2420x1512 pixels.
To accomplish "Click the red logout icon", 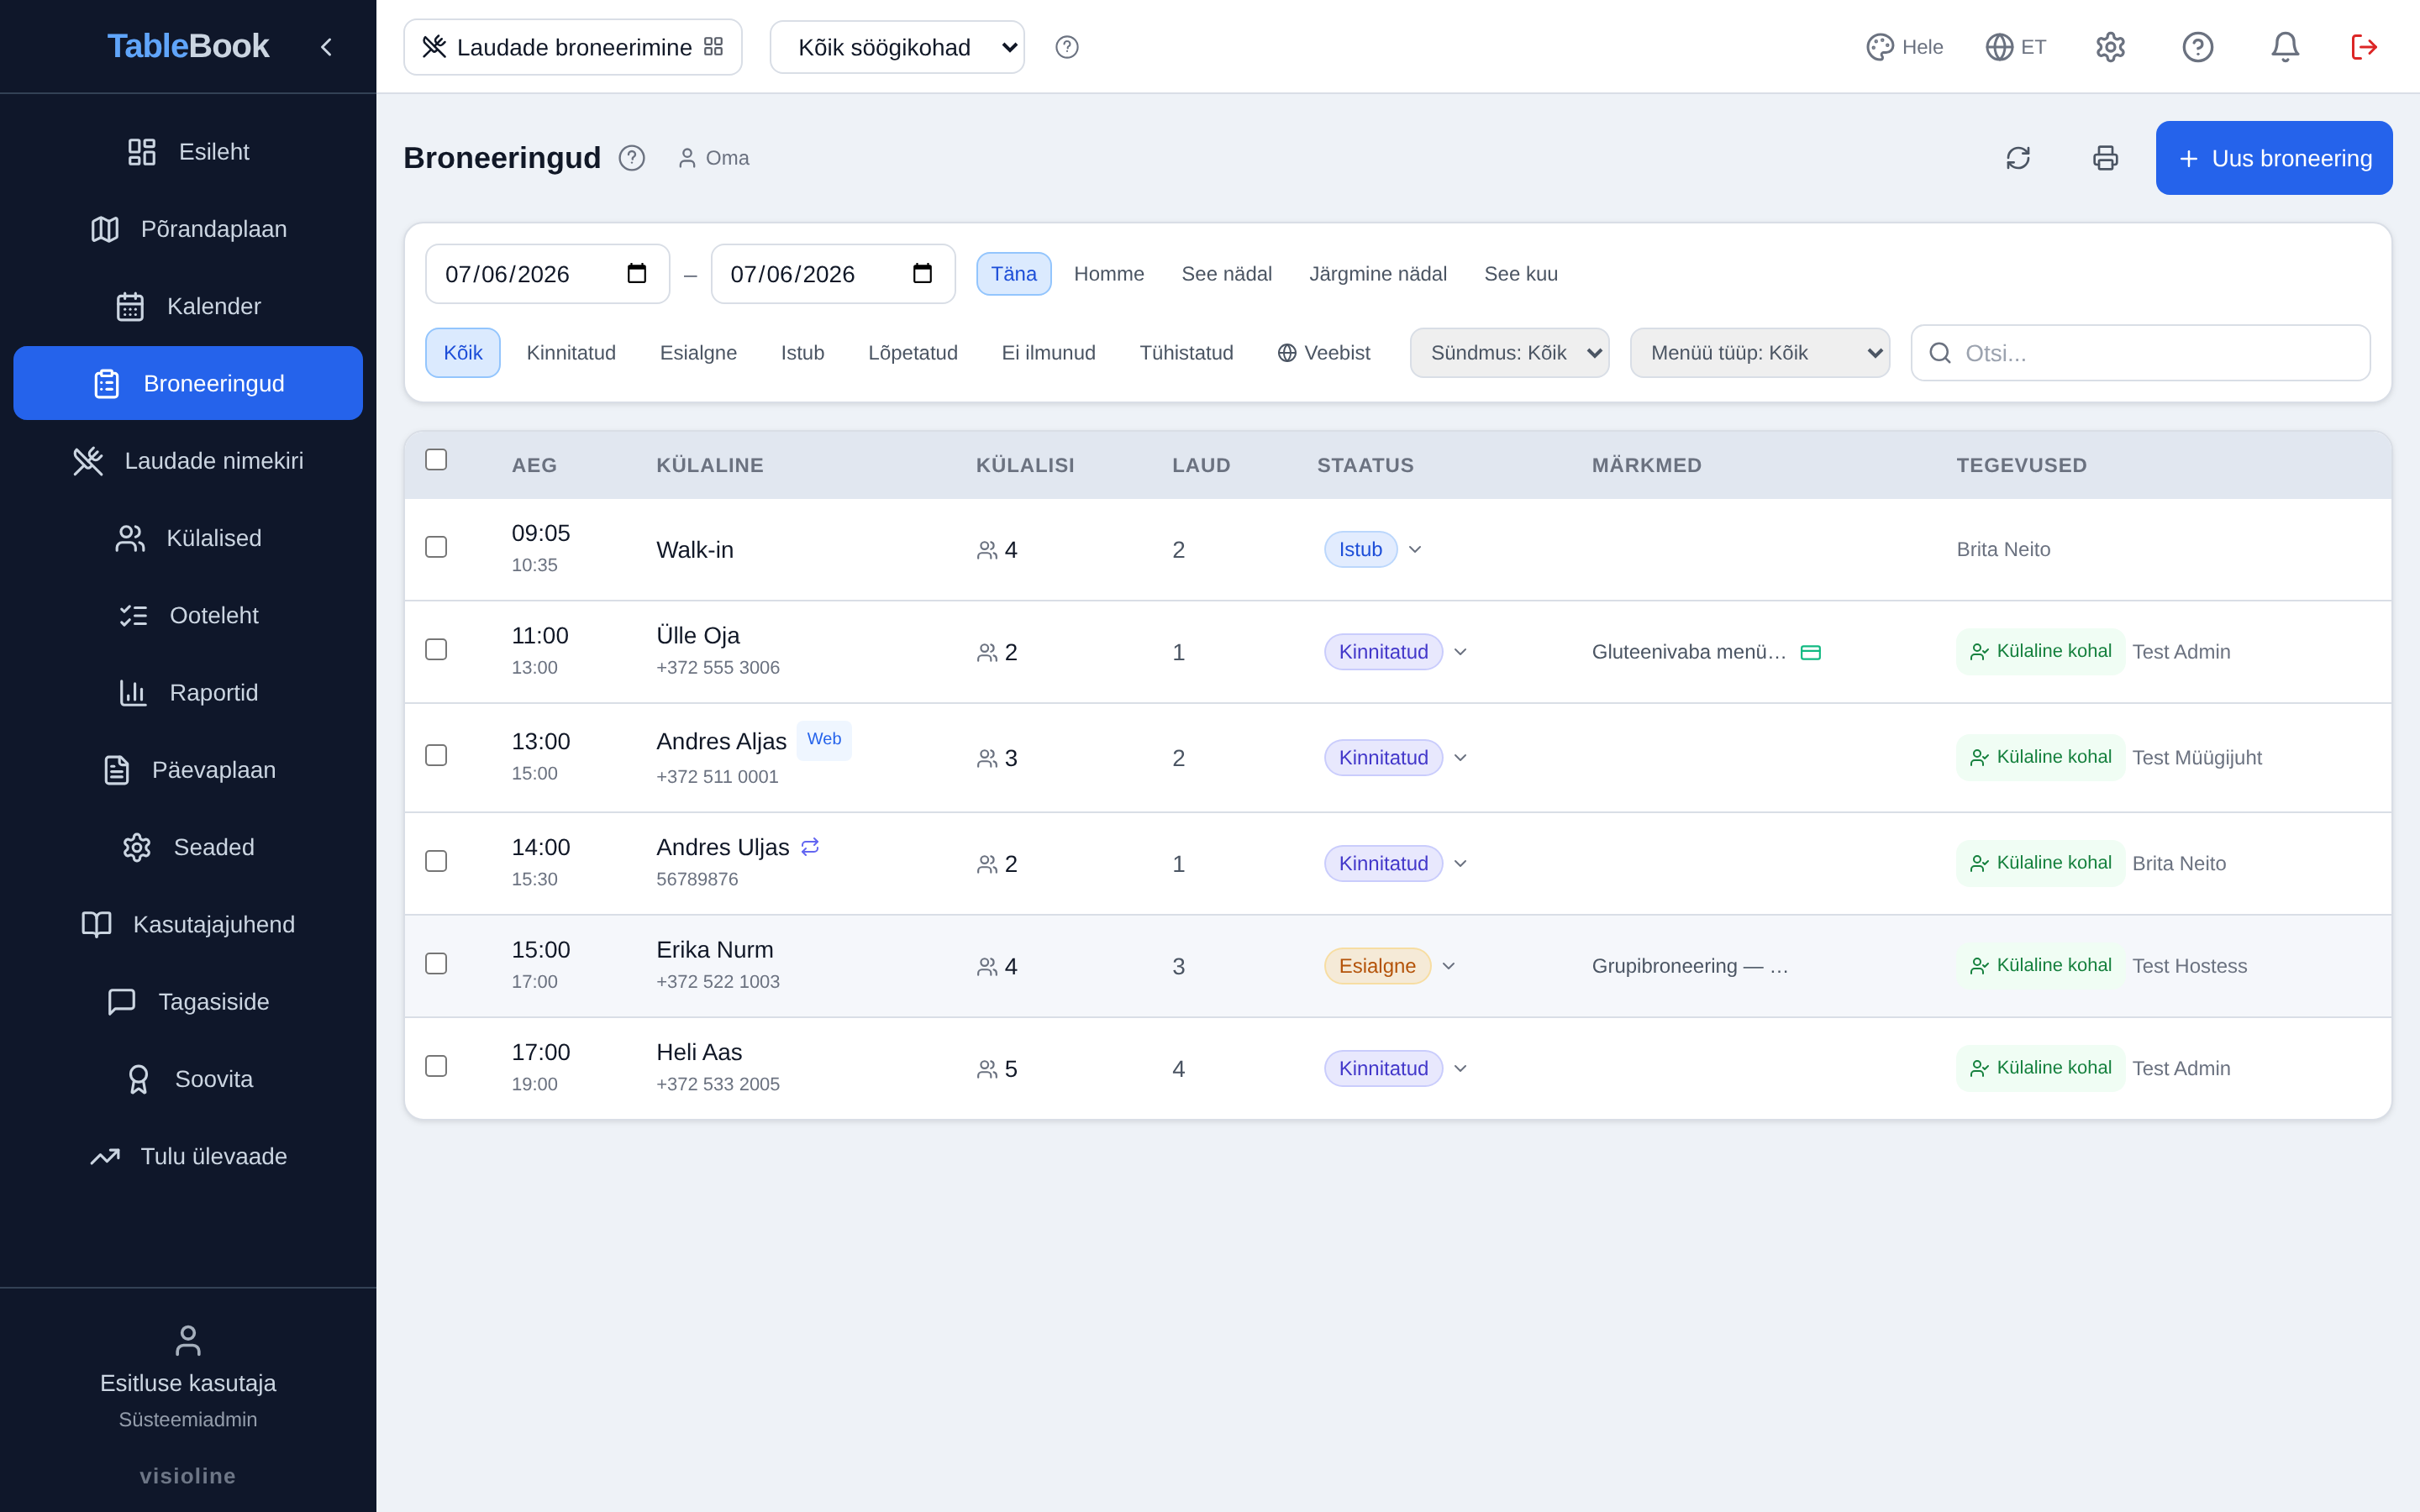I will click(x=2364, y=47).
